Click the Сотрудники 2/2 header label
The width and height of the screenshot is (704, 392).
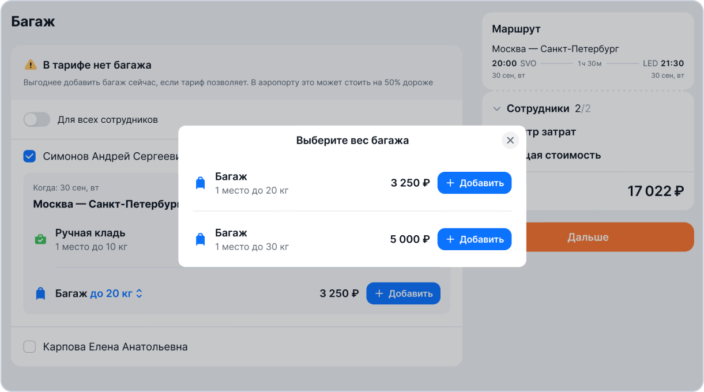(549, 108)
